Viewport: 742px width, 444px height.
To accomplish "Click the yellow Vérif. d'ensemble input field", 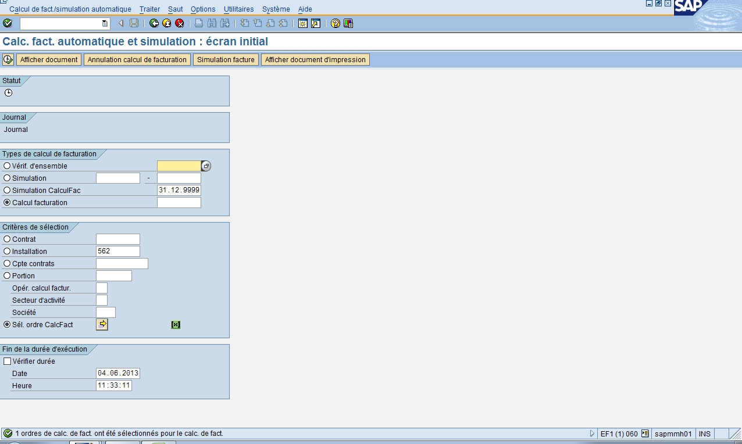I will coord(179,166).
